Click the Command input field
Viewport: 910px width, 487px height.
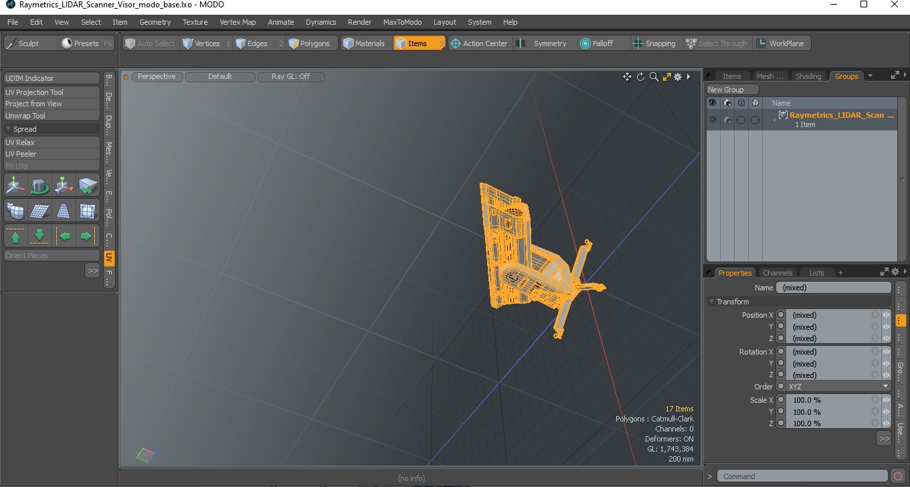point(804,476)
